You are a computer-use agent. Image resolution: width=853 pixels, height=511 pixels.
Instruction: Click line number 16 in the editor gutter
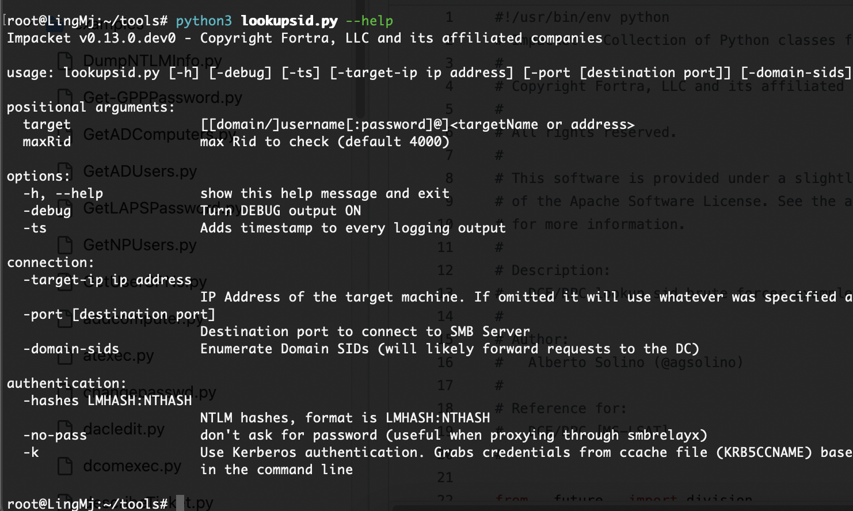point(445,363)
